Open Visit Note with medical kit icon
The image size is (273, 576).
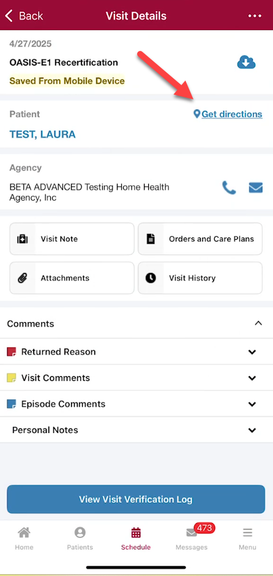click(72, 239)
